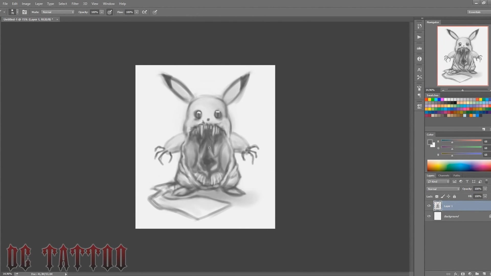The image size is (491, 276).
Task: Filter layers for shape layers
Action: (x=474, y=181)
